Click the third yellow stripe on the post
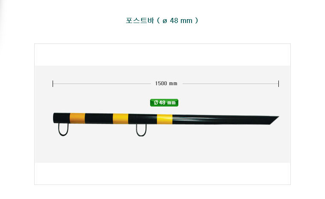The height and width of the screenshot is (199, 325). click(x=165, y=119)
